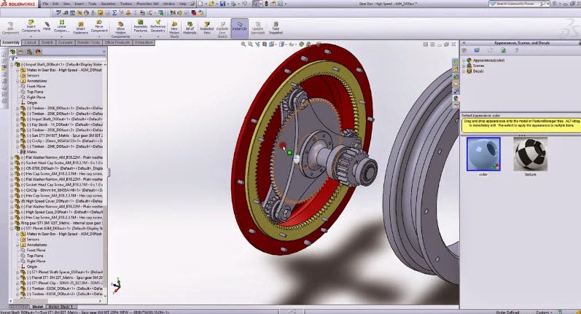Open the Move Component dropdown arrow
This screenshot has height=314, width=581.
coord(99,36)
